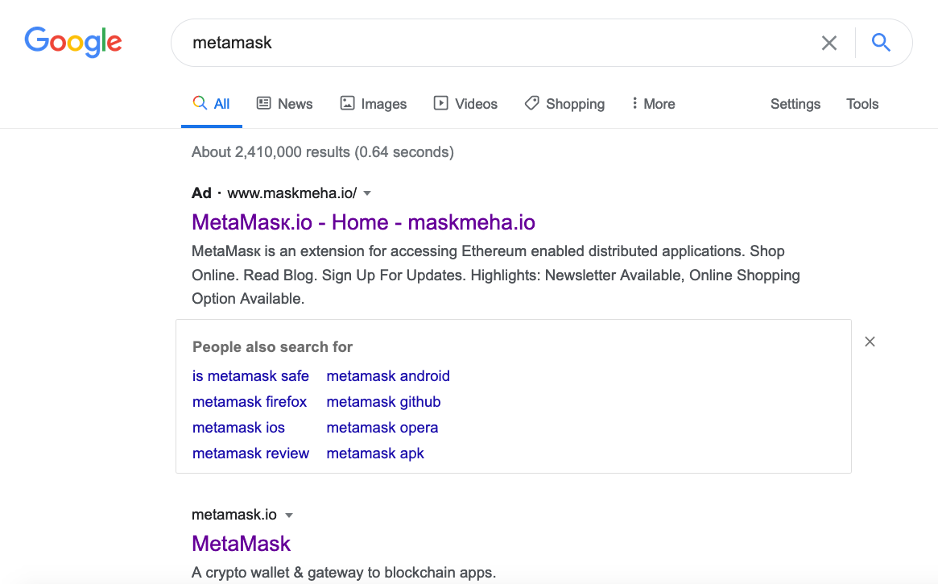Select the 'metamask github' suggestion
This screenshot has width=938, height=584.
383,402
